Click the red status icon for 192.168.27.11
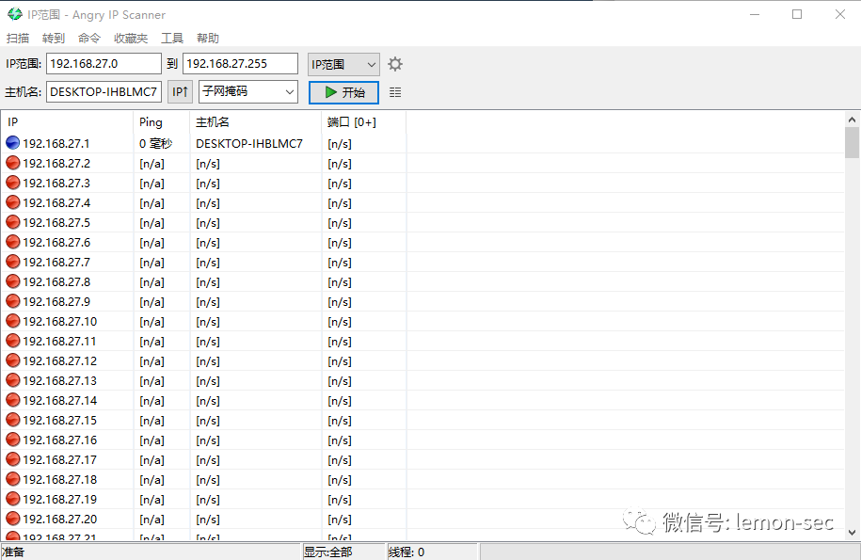 [x=12, y=341]
